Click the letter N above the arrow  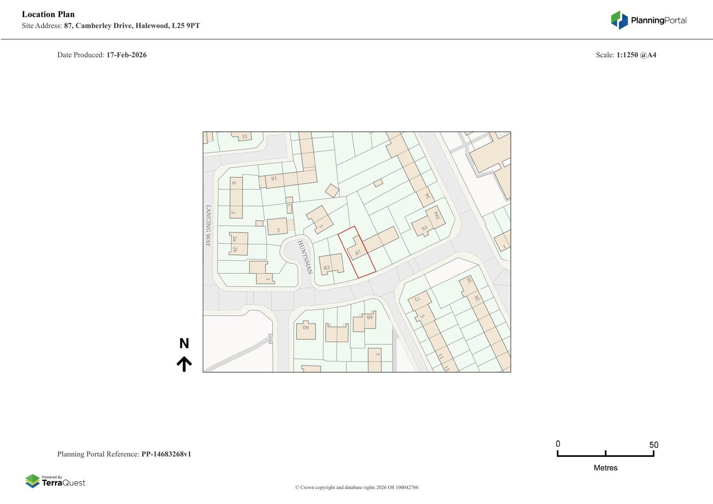pos(184,343)
